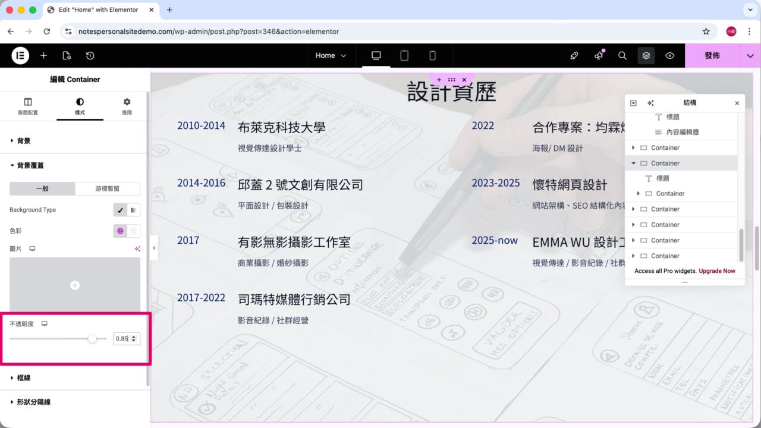This screenshot has width=761, height=428.
Task: Expand the 背景 section
Action: tap(74, 141)
